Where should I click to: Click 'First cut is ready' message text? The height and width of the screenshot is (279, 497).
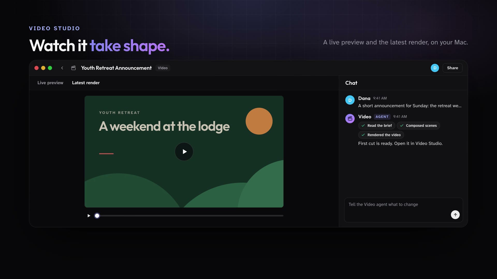400,143
